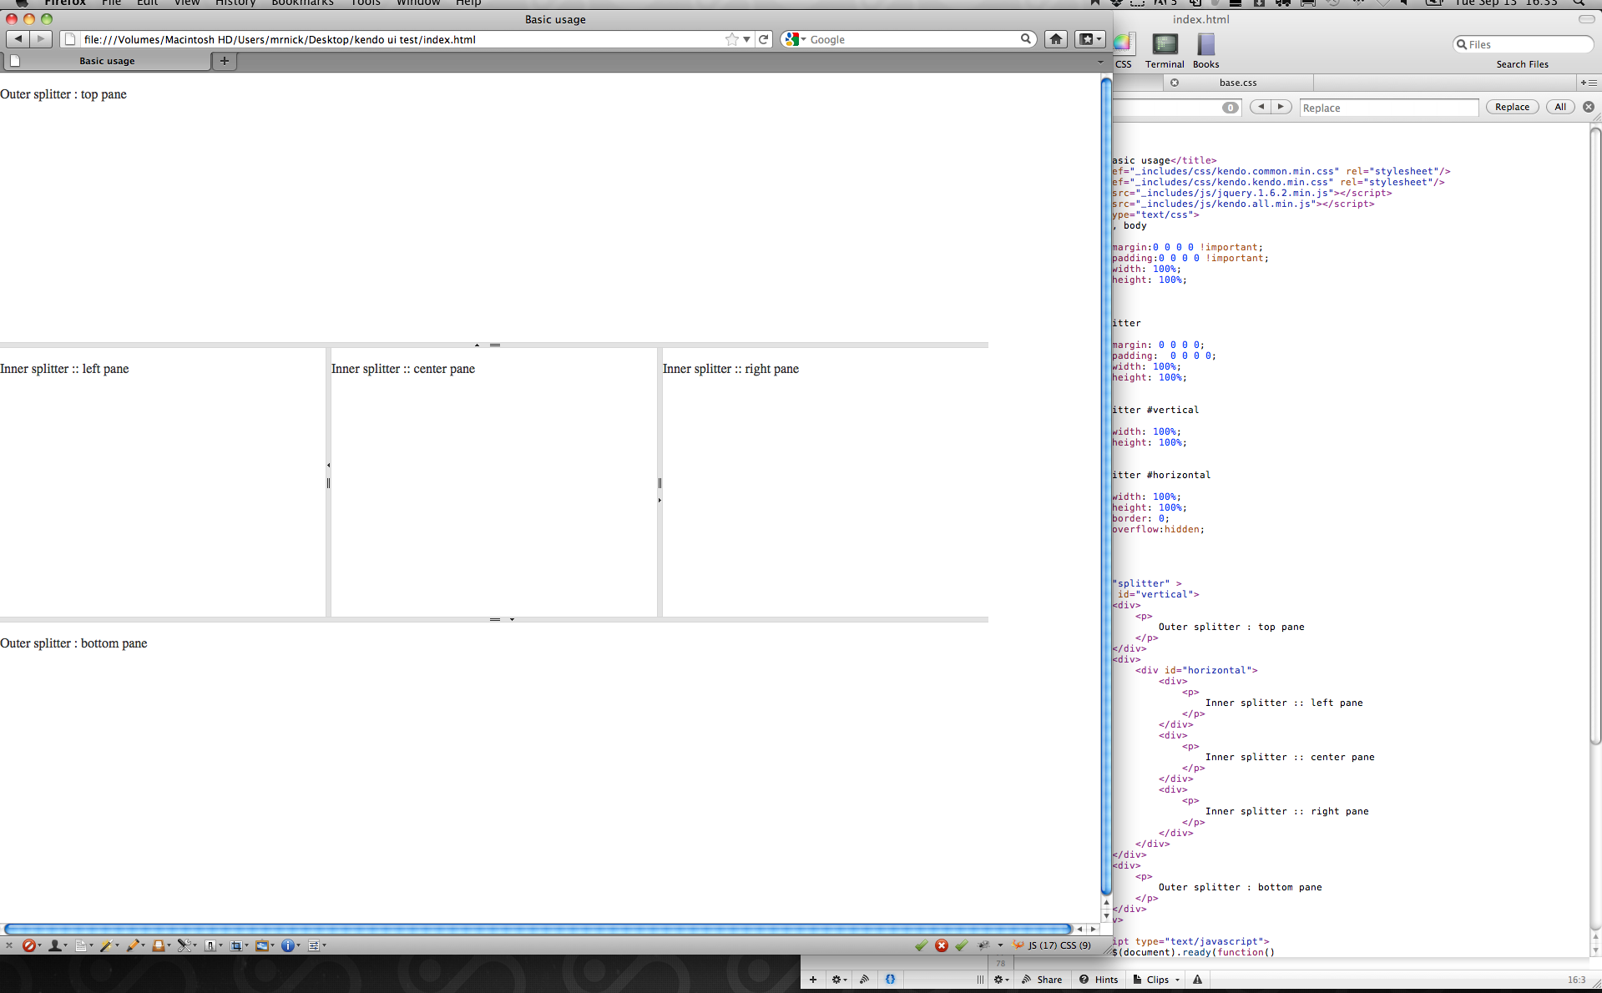The image size is (1602, 993).
Task: Open the Miscellaneous tools menu in Web Developer toolbar
Action: point(187,945)
